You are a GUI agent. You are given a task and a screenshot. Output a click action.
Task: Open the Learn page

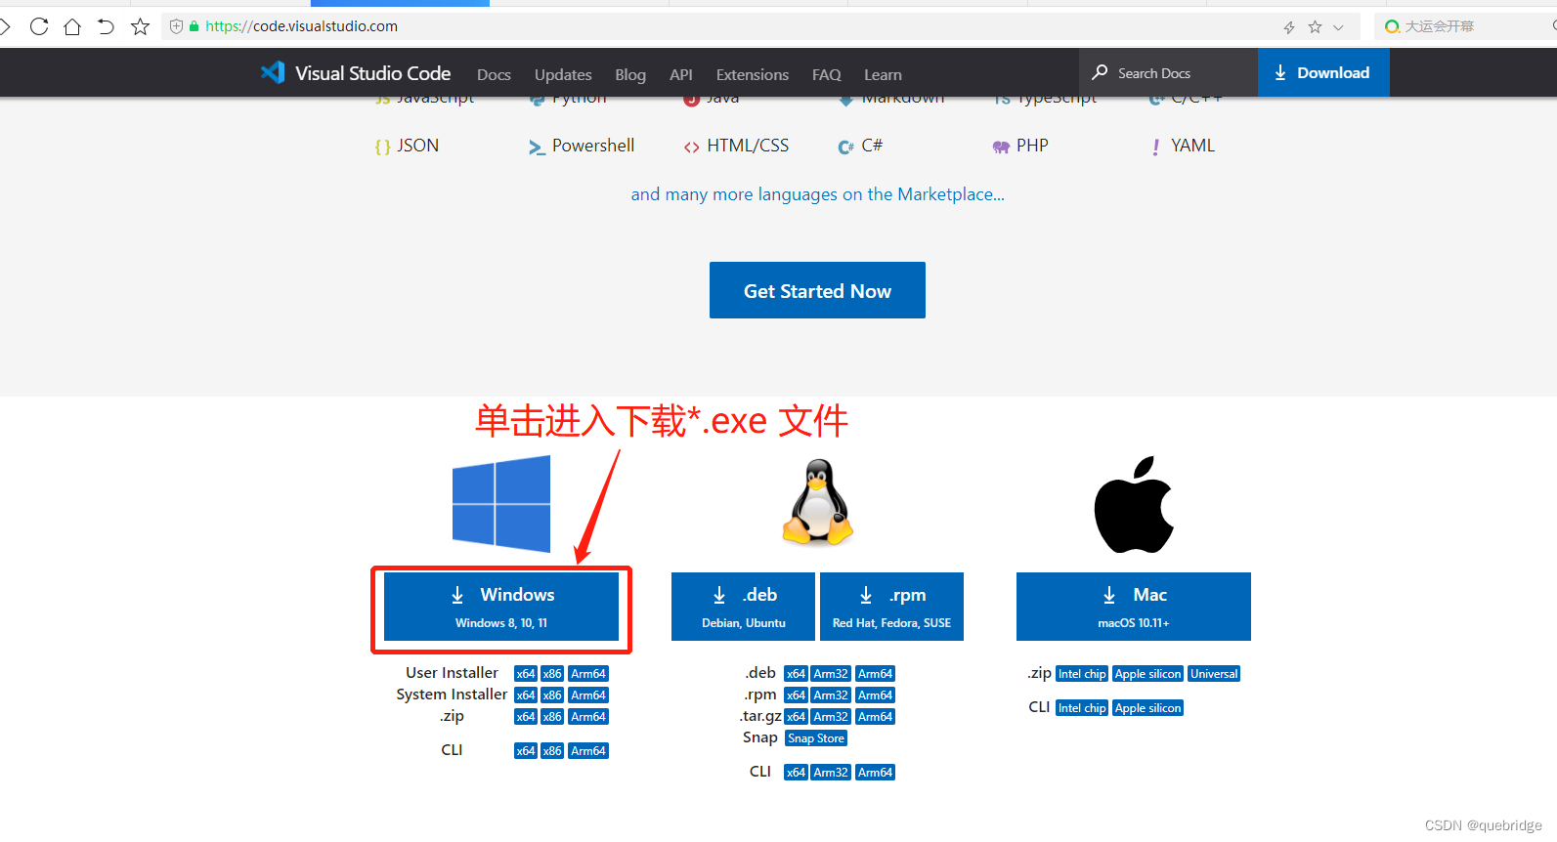pos(883,74)
